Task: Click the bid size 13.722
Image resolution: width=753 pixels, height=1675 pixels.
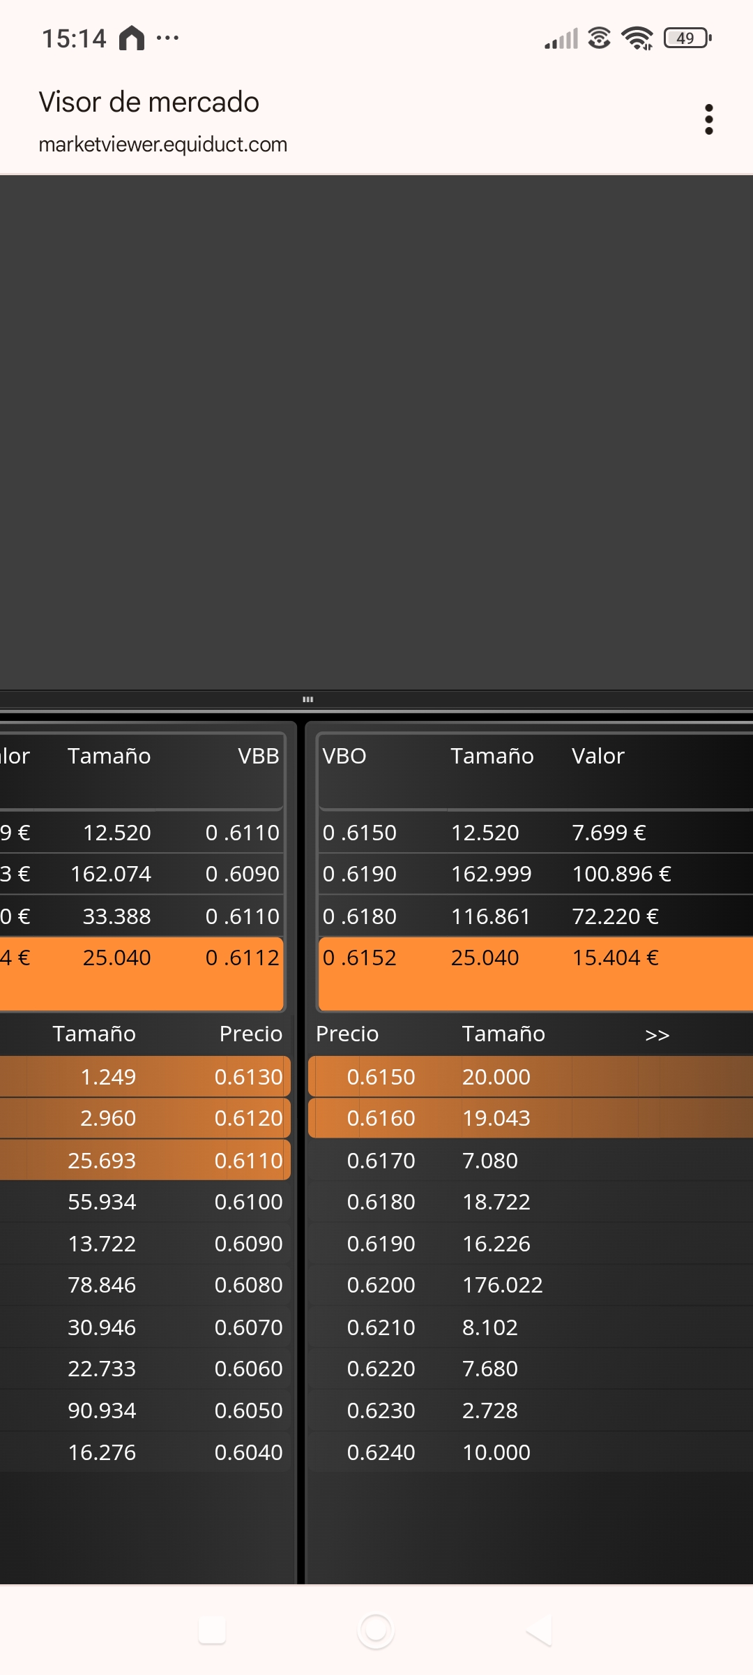Action: click(x=102, y=1244)
